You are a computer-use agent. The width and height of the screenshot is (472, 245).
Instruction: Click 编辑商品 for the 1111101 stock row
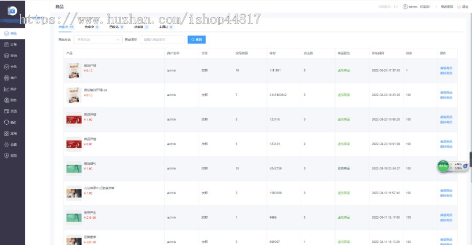(x=446, y=68)
